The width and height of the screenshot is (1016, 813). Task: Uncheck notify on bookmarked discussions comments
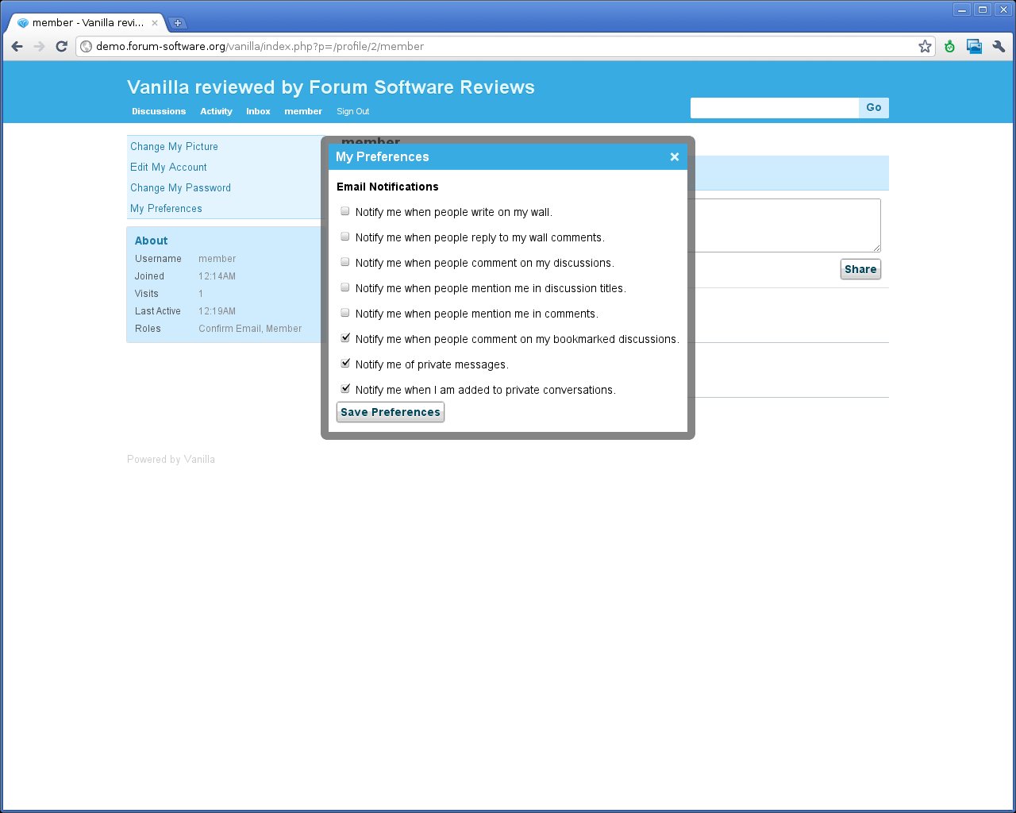pos(345,338)
